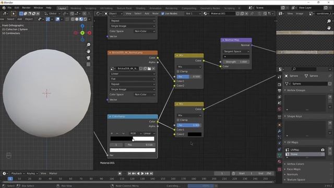This screenshot has height=188, width=334.
Task: Open blend type dropdown on upper Mix node
Action: [x=189, y=67]
